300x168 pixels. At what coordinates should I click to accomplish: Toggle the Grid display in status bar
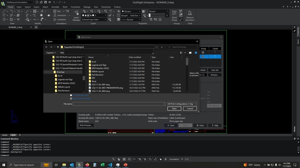[x=124, y=159]
